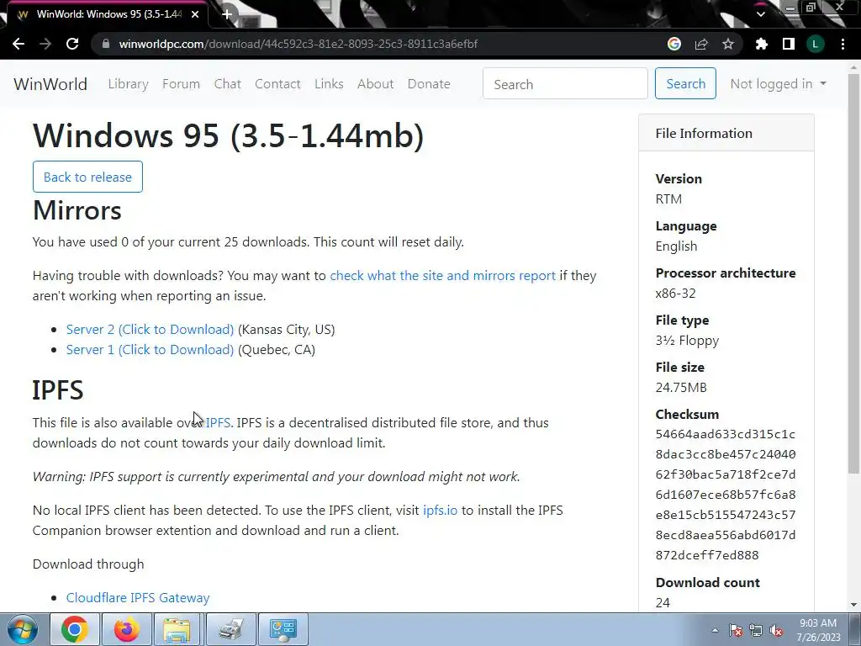The width and height of the screenshot is (861, 646).
Task: Visit the ipfs.io link
Action: (440, 511)
